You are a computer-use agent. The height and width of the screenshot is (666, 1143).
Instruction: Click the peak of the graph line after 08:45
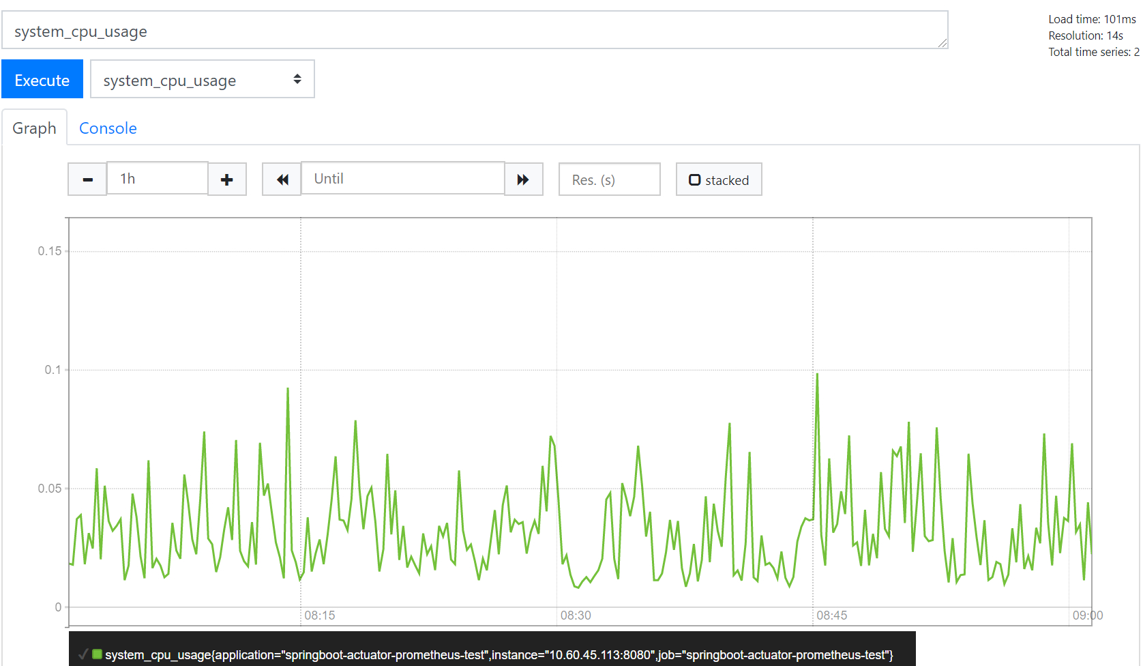[x=817, y=374]
